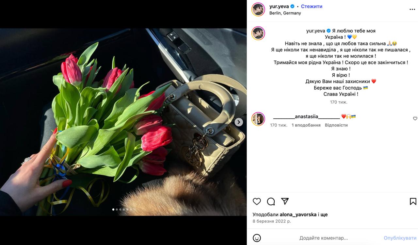Open the three-dot more options menu
This screenshot has height=245, width=418.
coord(412,9)
